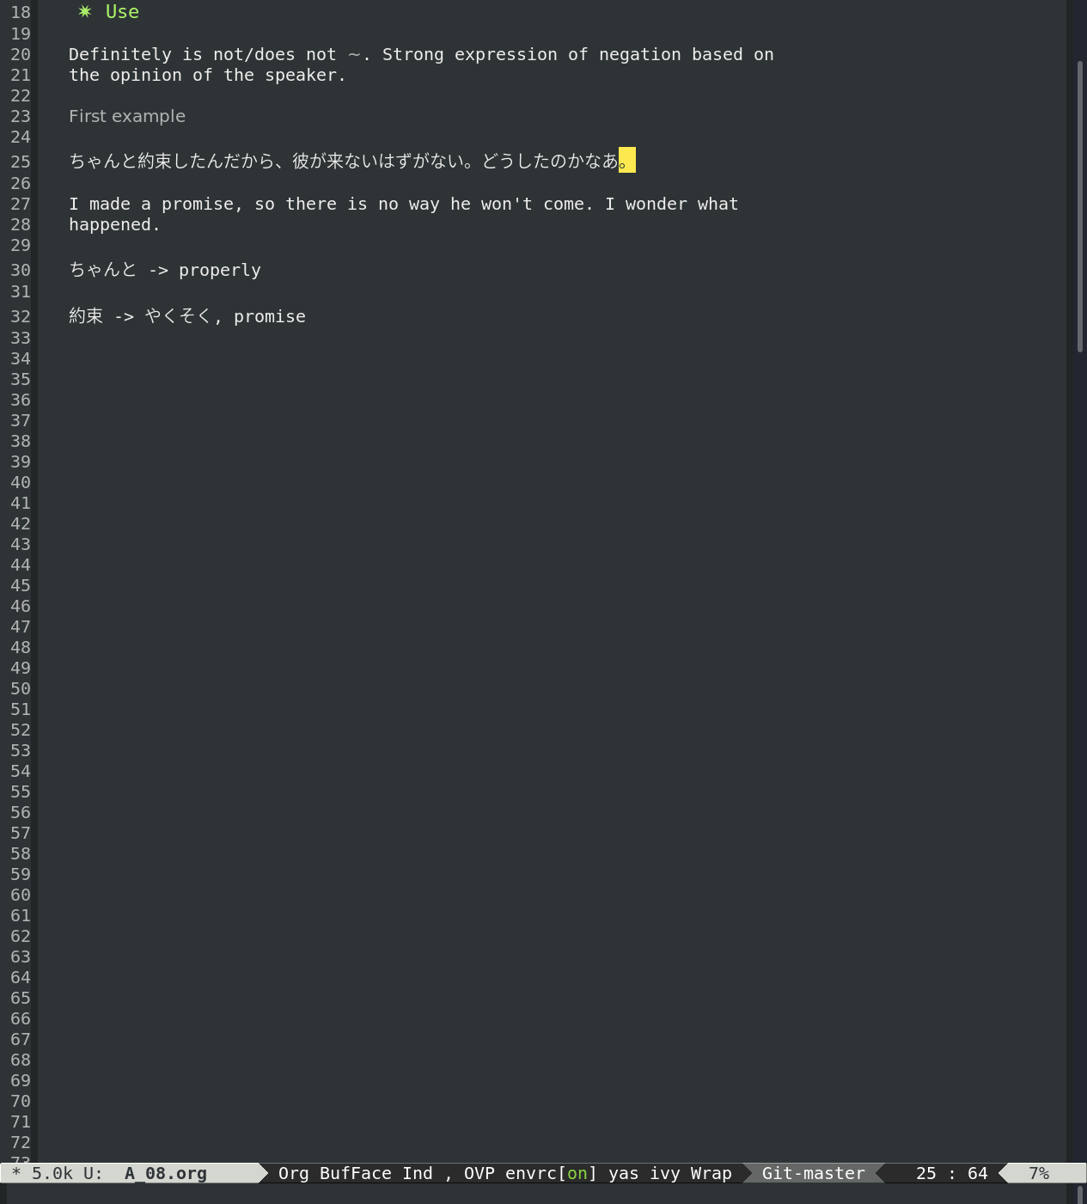
Task: Click the star bullet beside the Use heading
Action: pyautogui.click(x=84, y=11)
